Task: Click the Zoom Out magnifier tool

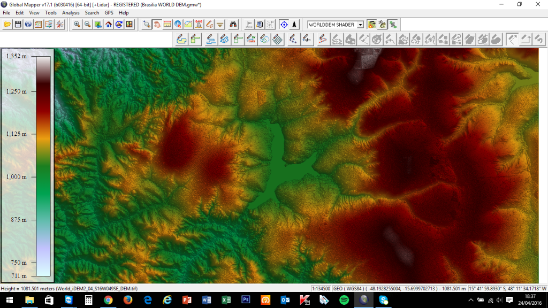Action: [87, 25]
